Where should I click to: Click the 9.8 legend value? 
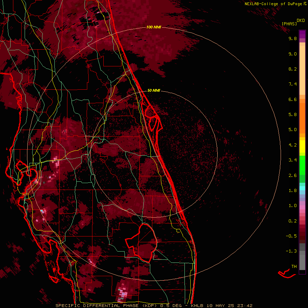click(x=293, y=38)
